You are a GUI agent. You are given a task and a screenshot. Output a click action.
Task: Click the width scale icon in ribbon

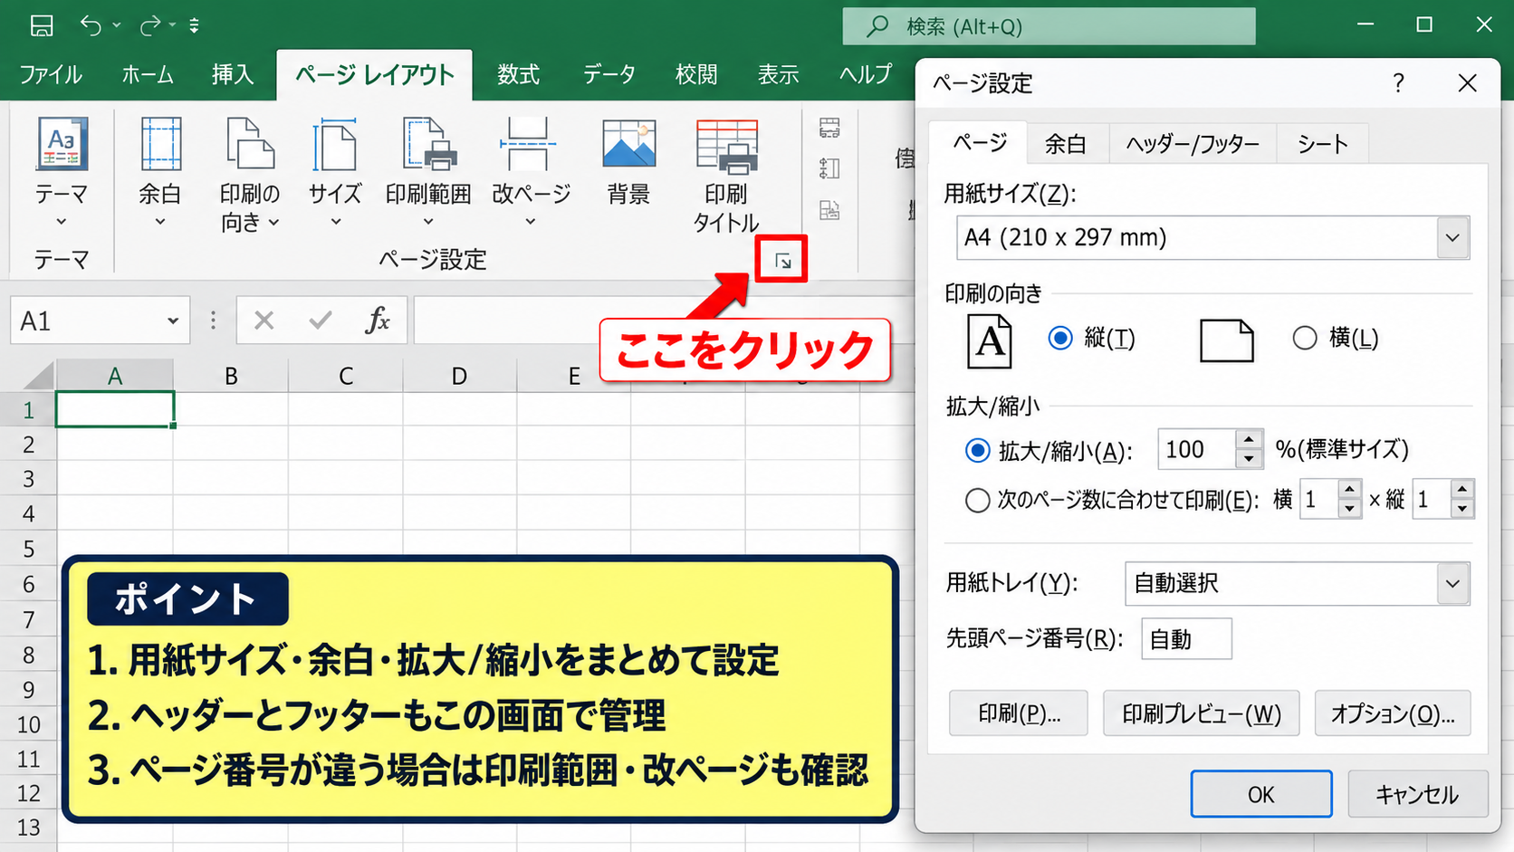click(829, 128)
